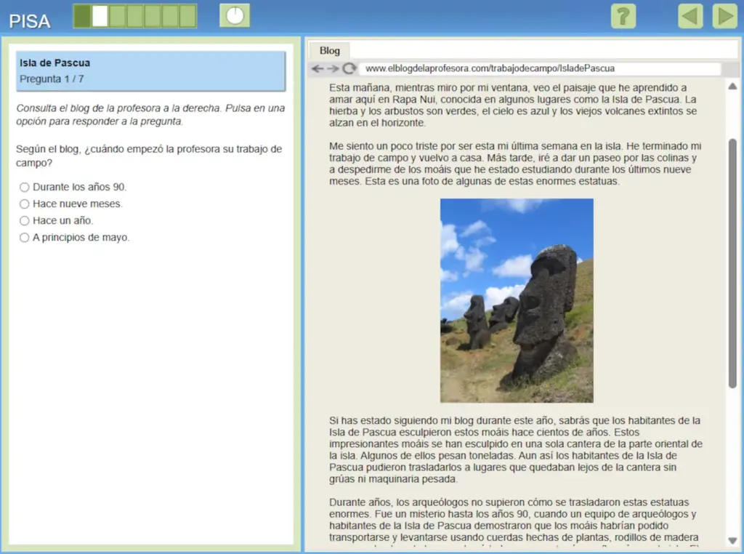Image resolution: width=744 pixels, height=554 pixels.
Task: Select answer 'A principios de mayo'
Action: pyautogui.click(x=24, y=237)
